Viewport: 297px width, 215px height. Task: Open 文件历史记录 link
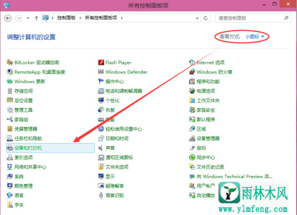pos(210,167)
